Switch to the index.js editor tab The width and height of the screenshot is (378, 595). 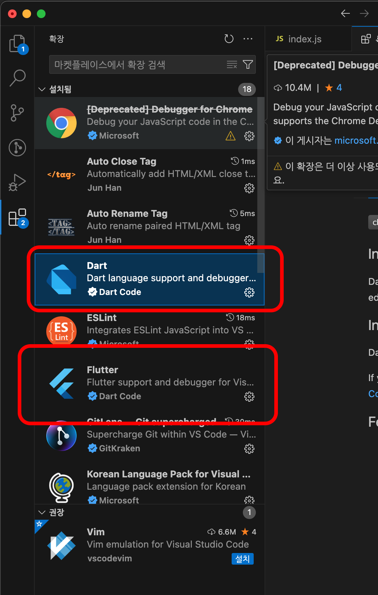tap(308, 39)
